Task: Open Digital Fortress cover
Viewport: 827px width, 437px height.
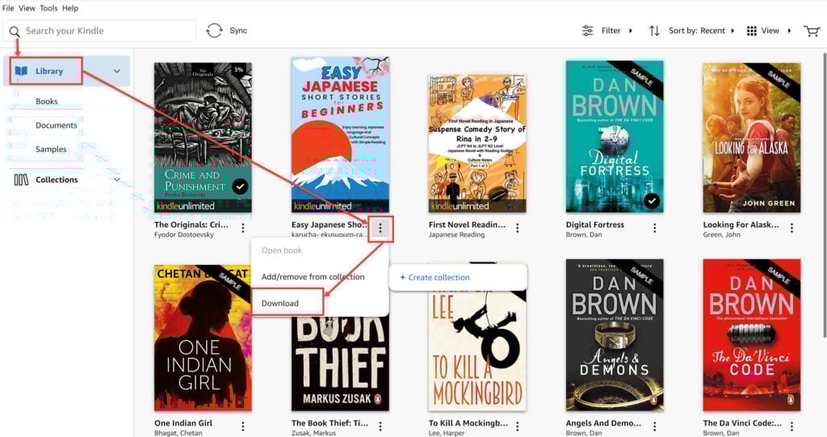Action: point(615,137)
